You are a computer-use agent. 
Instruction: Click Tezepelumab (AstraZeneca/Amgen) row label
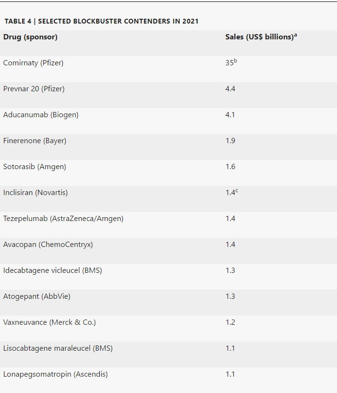point(63,219)
